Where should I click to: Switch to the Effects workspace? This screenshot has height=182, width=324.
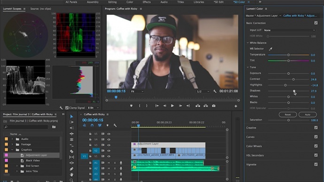coord(147,2)
